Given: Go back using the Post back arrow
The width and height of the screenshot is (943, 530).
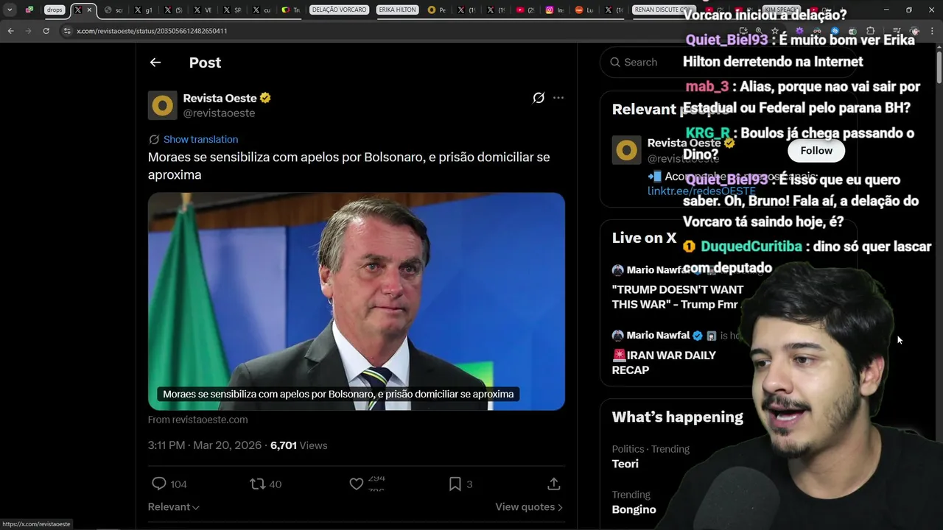Looking at the screenshot, I should tap(155, 63).
